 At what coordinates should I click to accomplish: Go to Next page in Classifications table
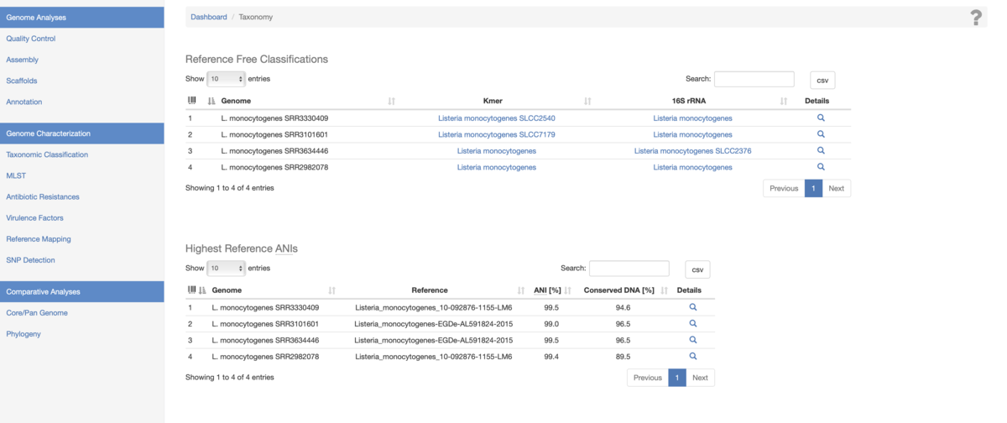[836, 188]
